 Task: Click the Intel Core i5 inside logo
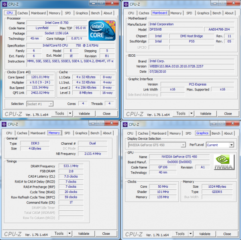[102, 31]
